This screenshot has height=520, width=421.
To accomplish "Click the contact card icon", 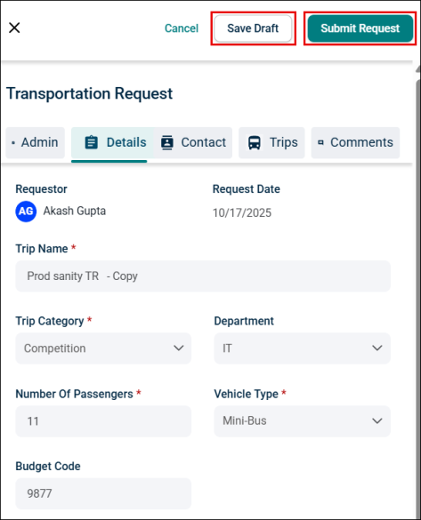I will [167, 142].
